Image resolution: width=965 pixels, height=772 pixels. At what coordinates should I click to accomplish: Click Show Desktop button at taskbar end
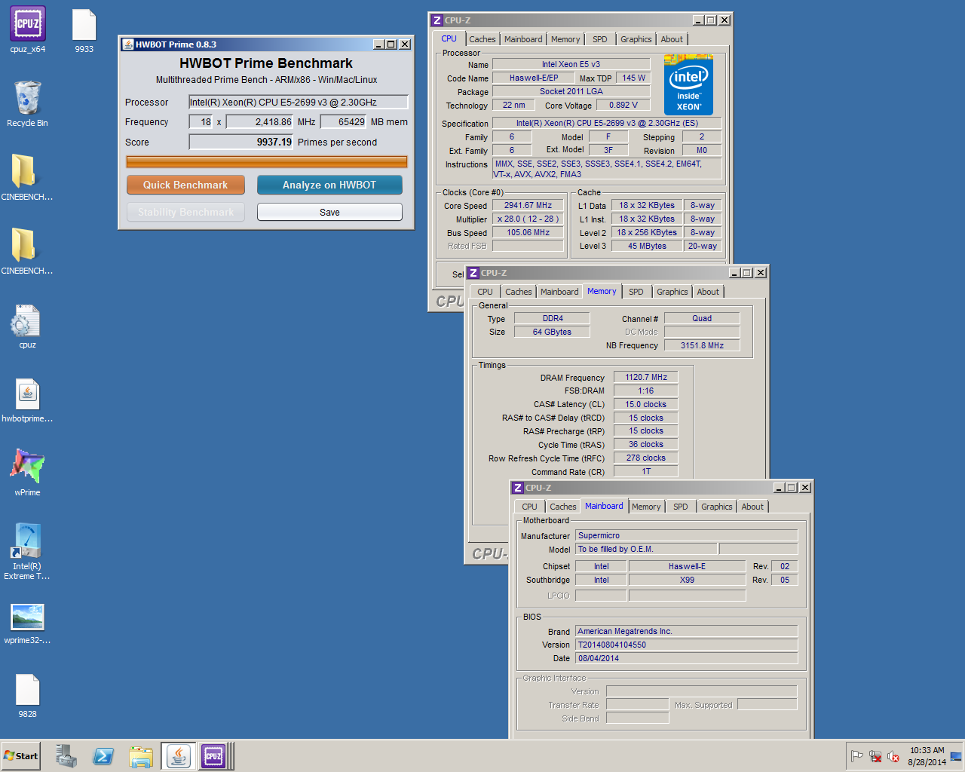pos(957,756)
